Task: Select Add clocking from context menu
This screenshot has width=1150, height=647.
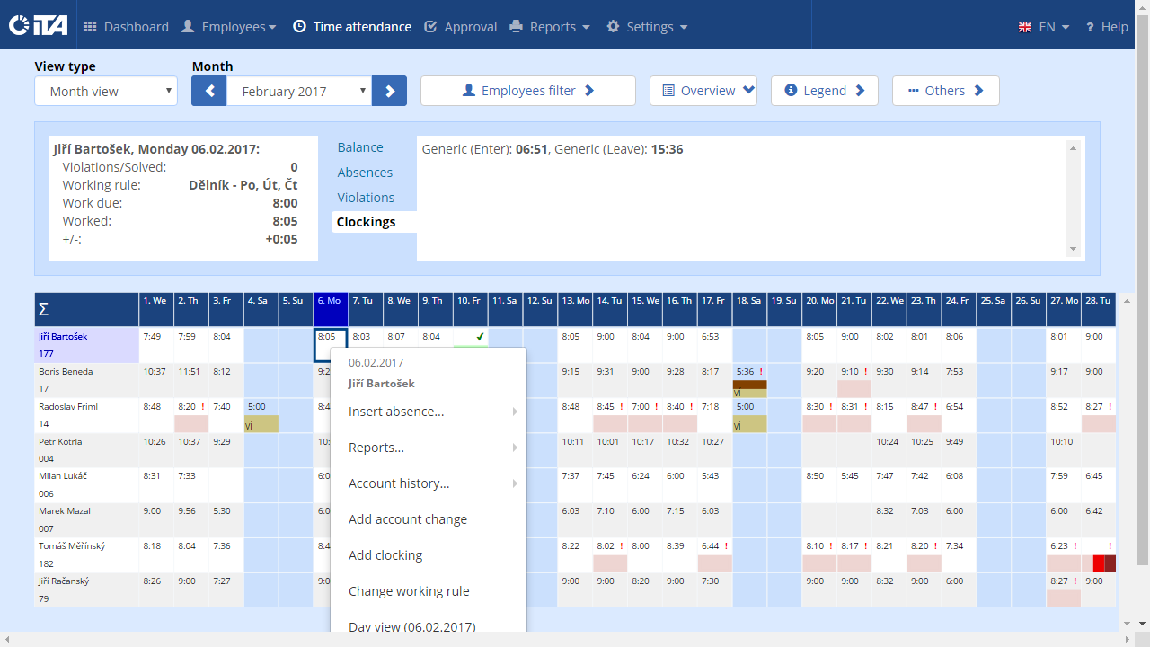Action: (x=385, y=555)
